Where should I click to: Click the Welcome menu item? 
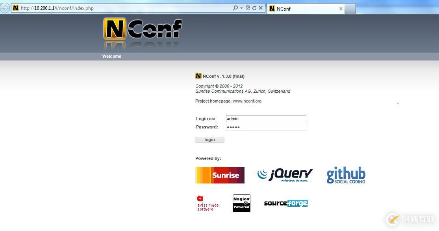[x=112, y=56]
